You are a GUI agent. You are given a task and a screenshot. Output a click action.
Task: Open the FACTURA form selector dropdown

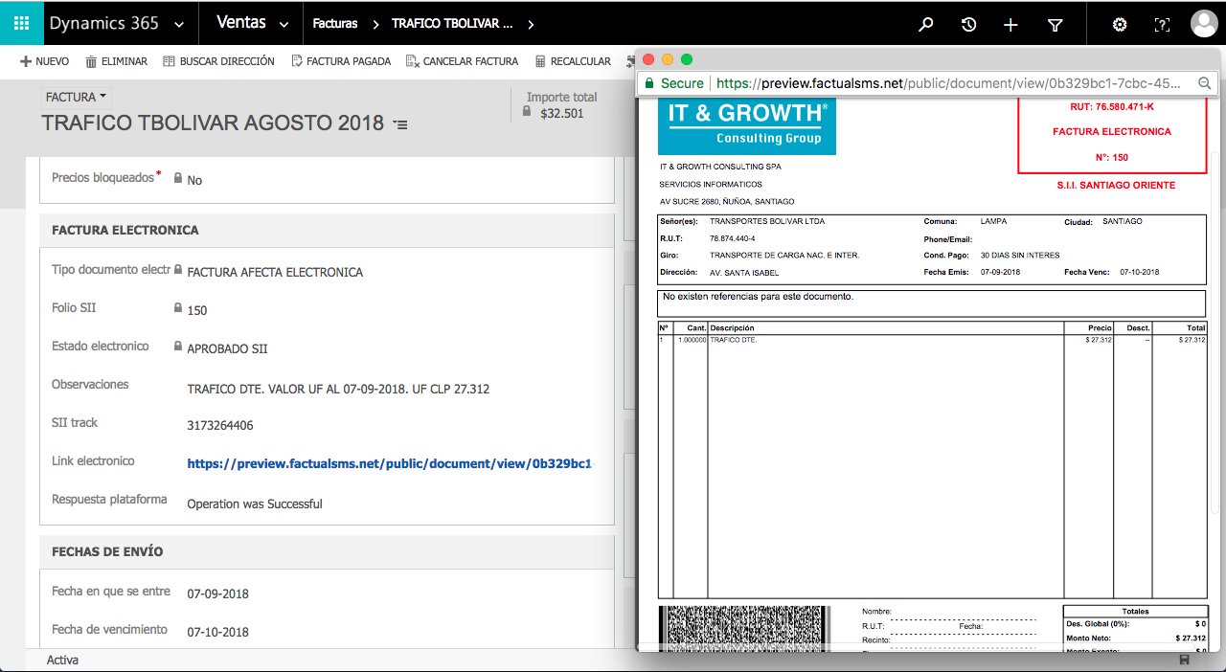pos(76,97)
